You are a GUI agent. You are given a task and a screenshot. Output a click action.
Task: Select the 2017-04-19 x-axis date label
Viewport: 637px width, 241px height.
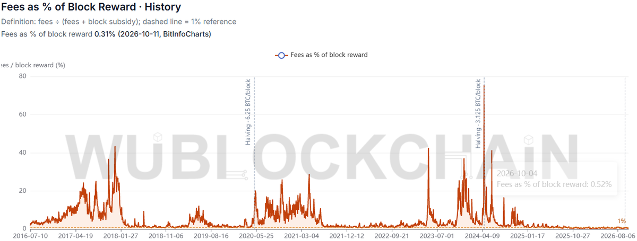(x=76, y=235)
